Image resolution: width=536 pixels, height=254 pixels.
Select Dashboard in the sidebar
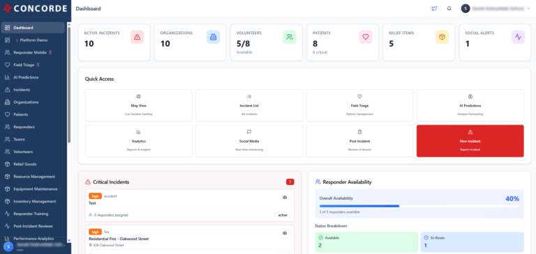(x=33, y=28)
